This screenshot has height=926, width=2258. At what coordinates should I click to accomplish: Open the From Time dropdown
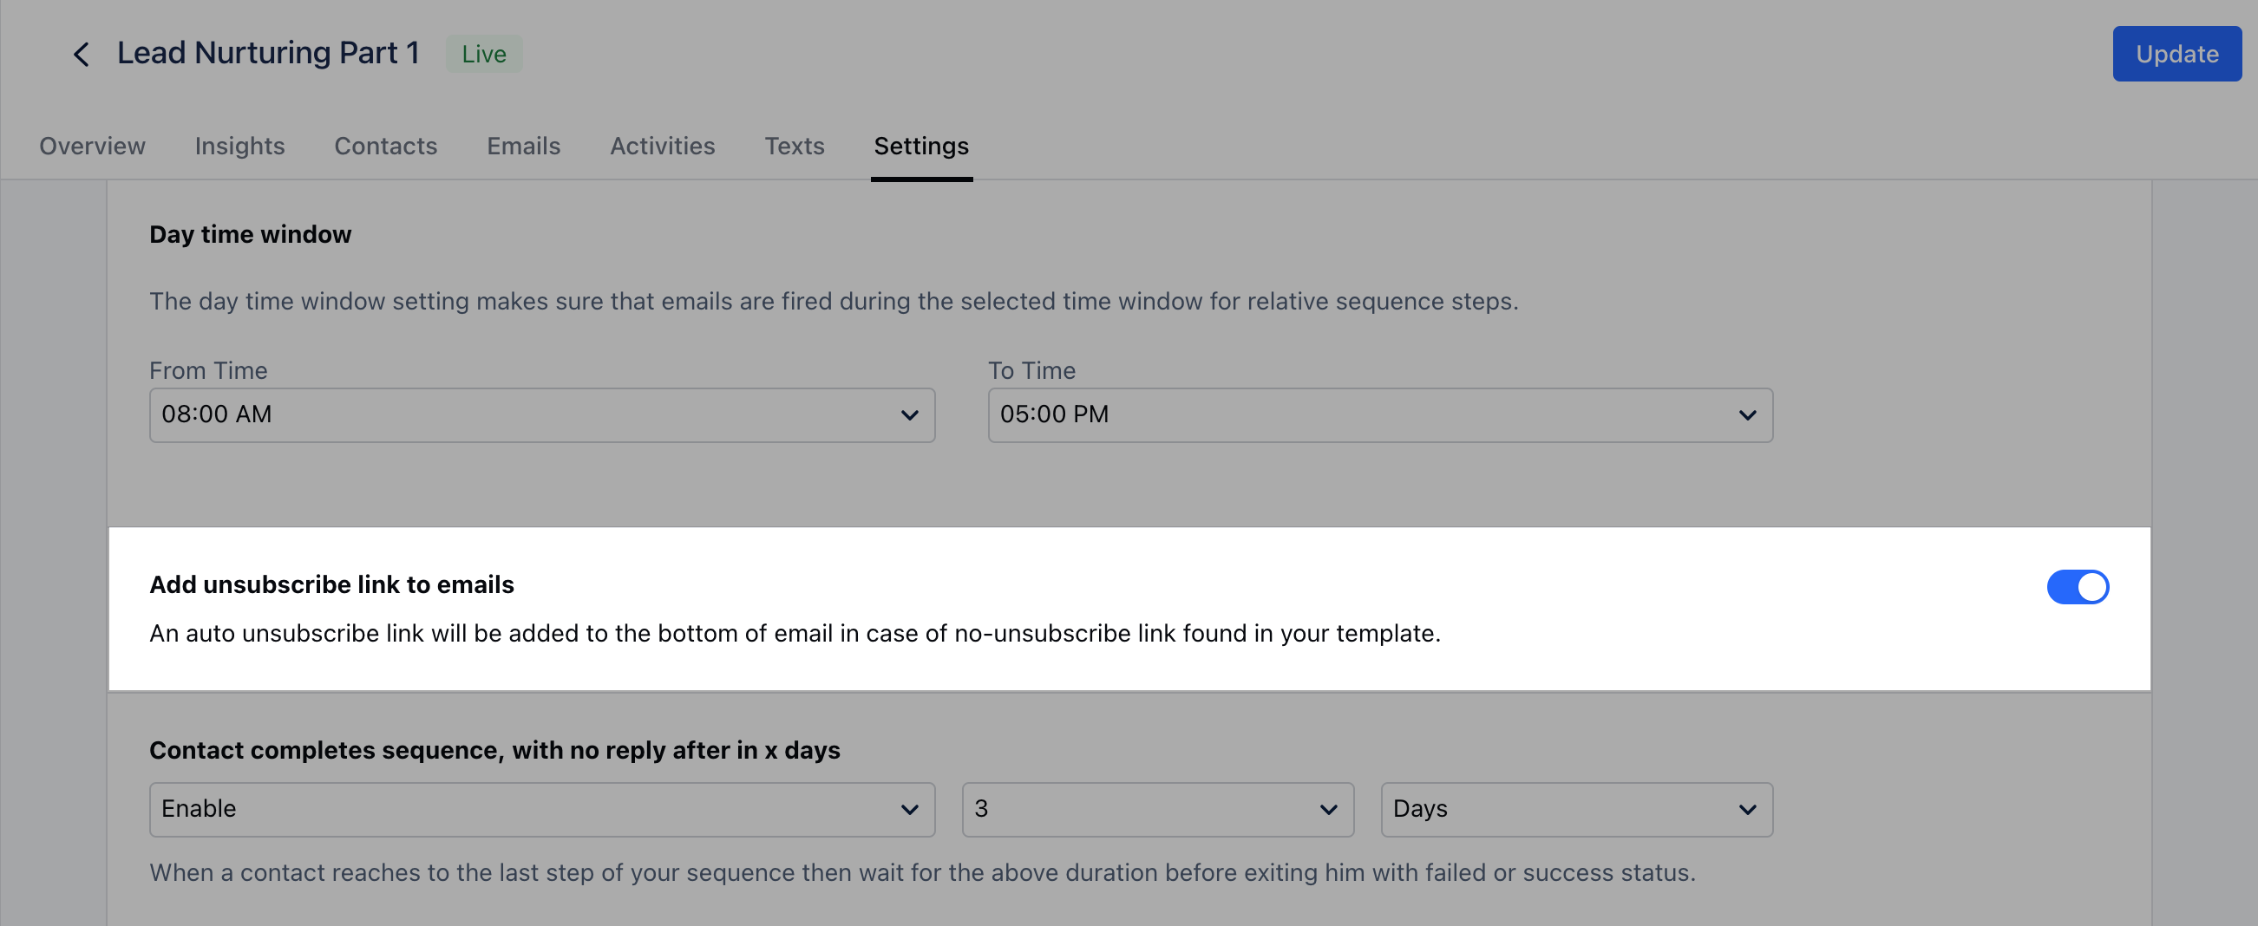541,415
